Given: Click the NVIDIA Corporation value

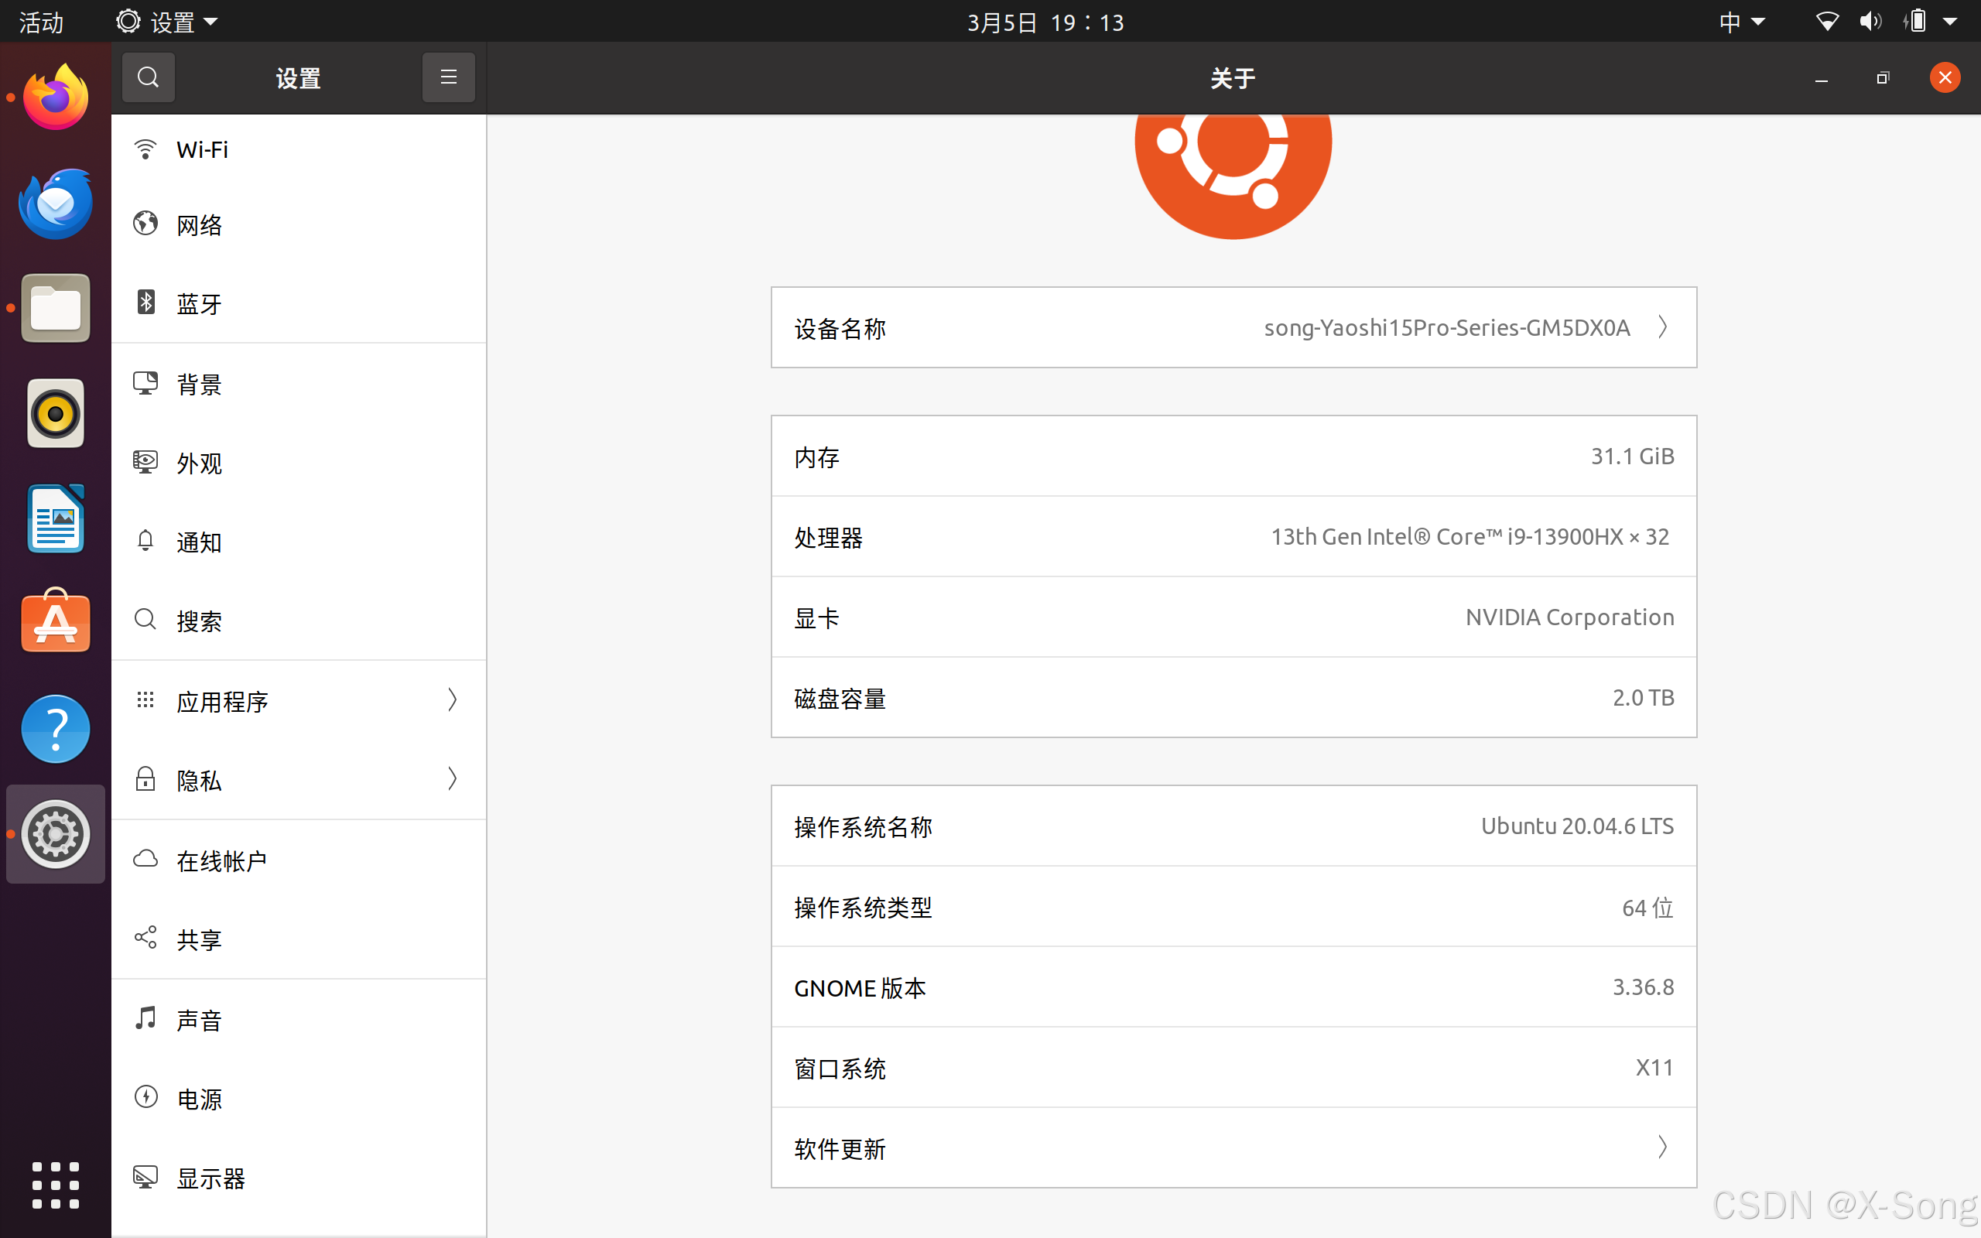Looking at the screenshot, I should click(x=1569, y=617).
